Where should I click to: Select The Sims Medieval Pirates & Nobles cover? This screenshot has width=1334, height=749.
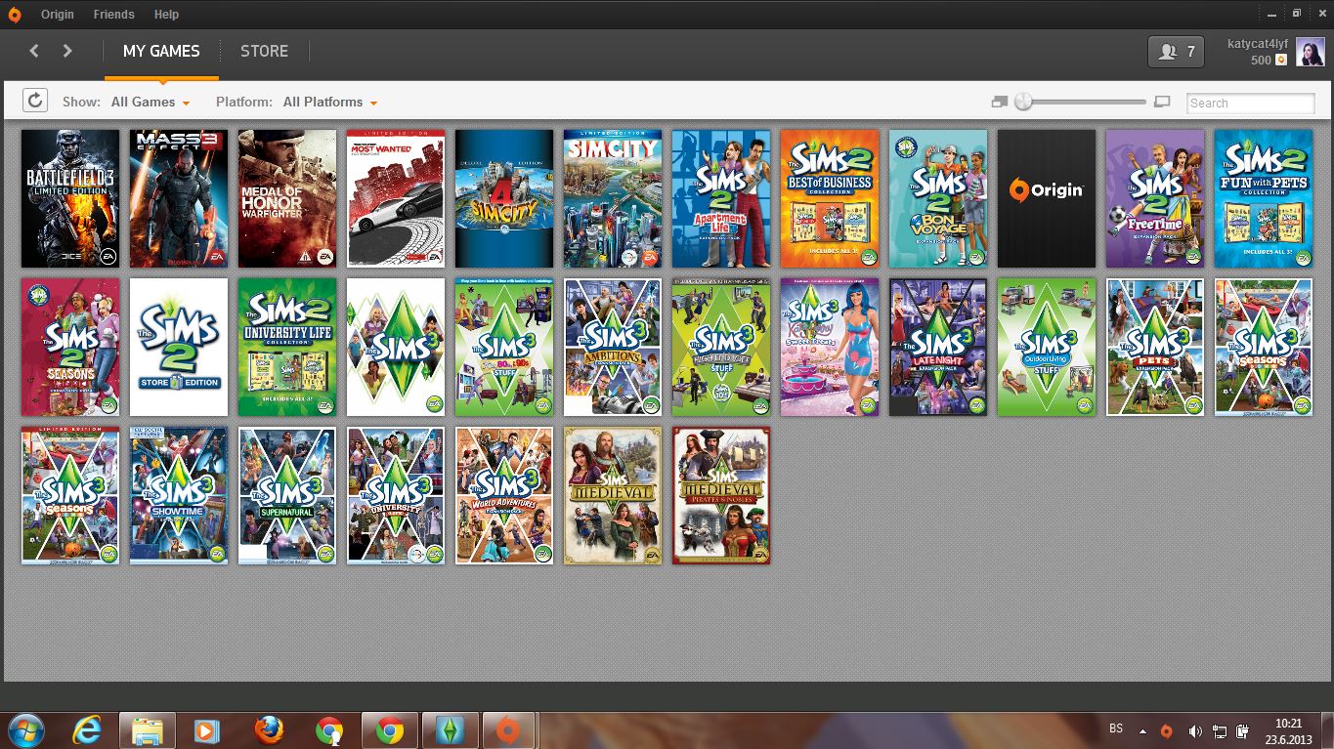720,495
